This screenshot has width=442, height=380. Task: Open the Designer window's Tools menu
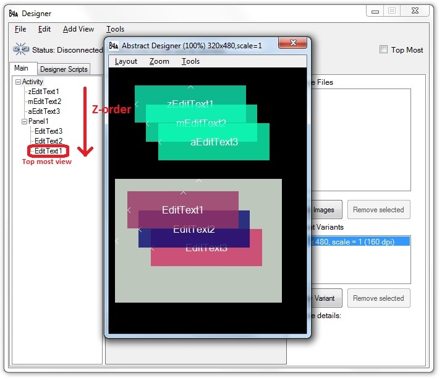[x=115, y=29]
